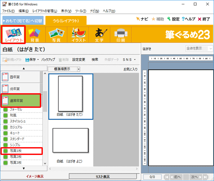Image resolution: width=214 pixels, height=181 pixels.
Task: Click 検索 search button
Action: (95, 59)
